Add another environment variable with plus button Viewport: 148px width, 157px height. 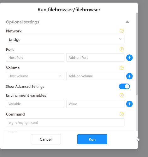pos(129,104)
